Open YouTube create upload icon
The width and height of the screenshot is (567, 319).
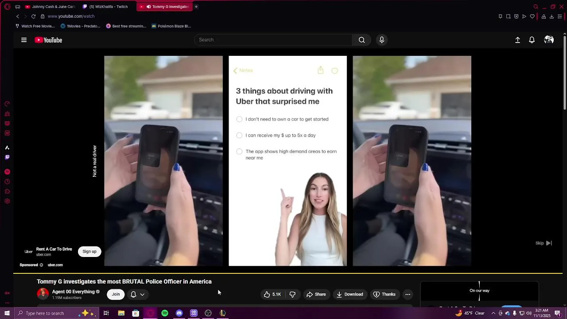tap(517, 40)
